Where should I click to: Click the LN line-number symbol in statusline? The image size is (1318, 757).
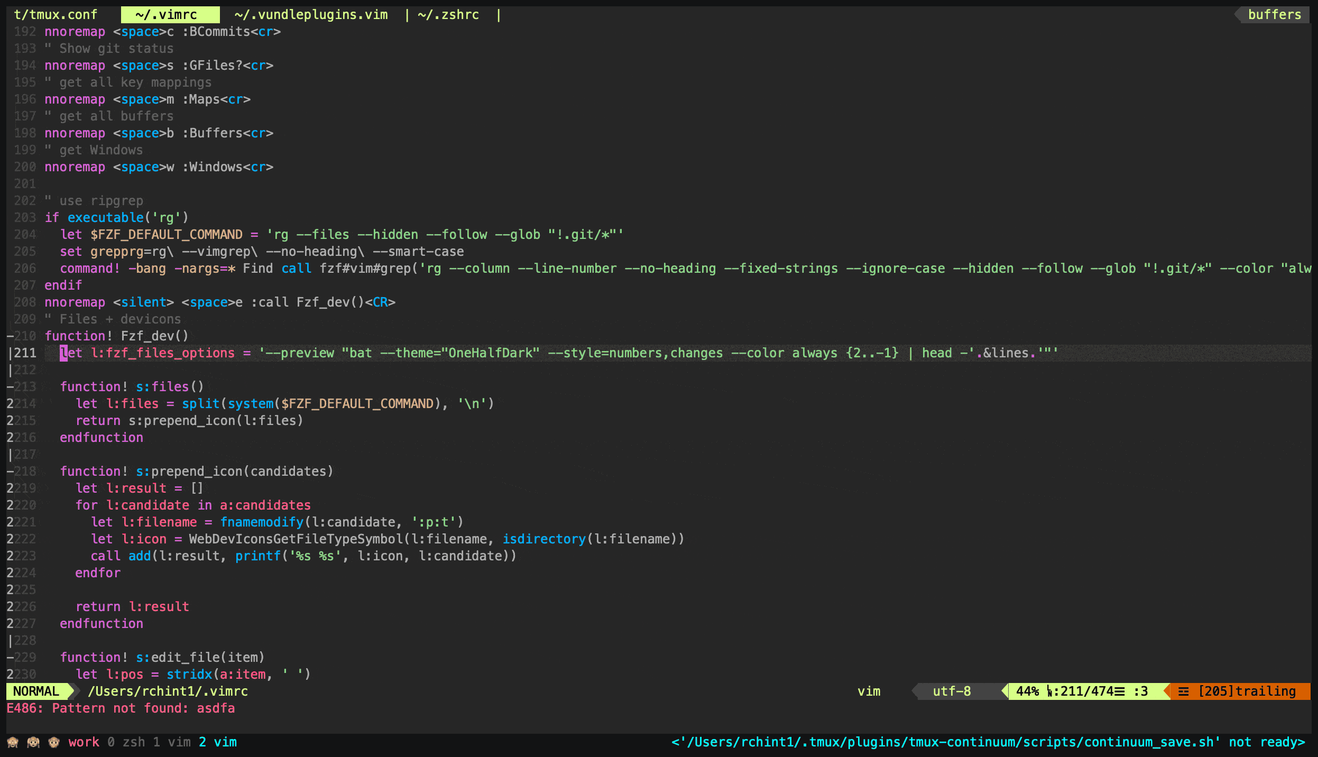click(1049, 691)
